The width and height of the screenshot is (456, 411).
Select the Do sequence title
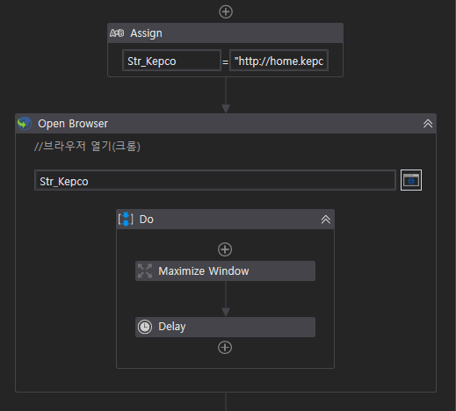(147, 220)
